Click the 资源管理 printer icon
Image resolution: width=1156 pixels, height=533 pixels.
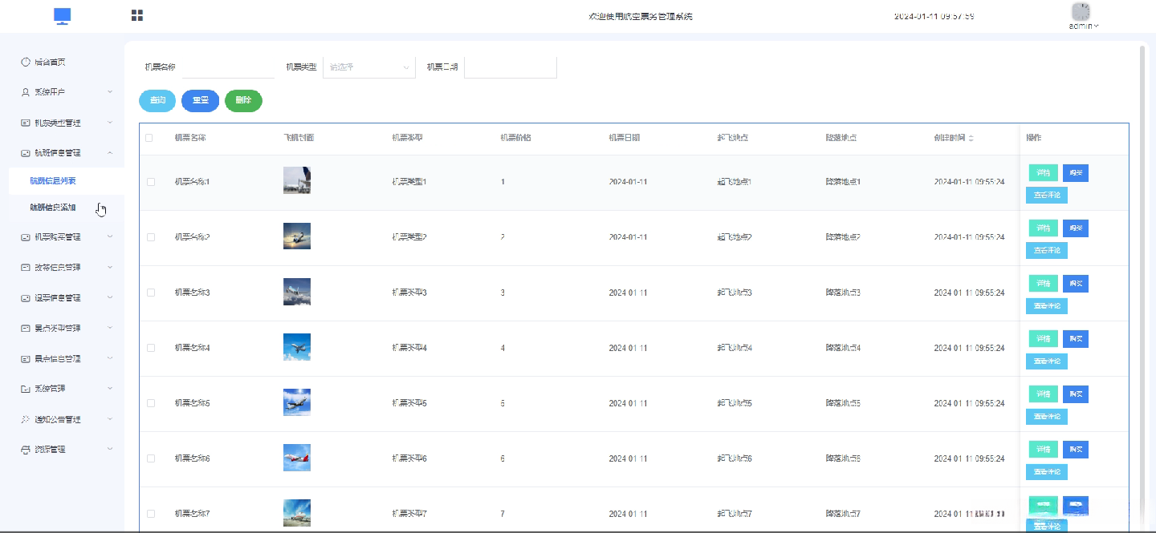tap(26, 450)
